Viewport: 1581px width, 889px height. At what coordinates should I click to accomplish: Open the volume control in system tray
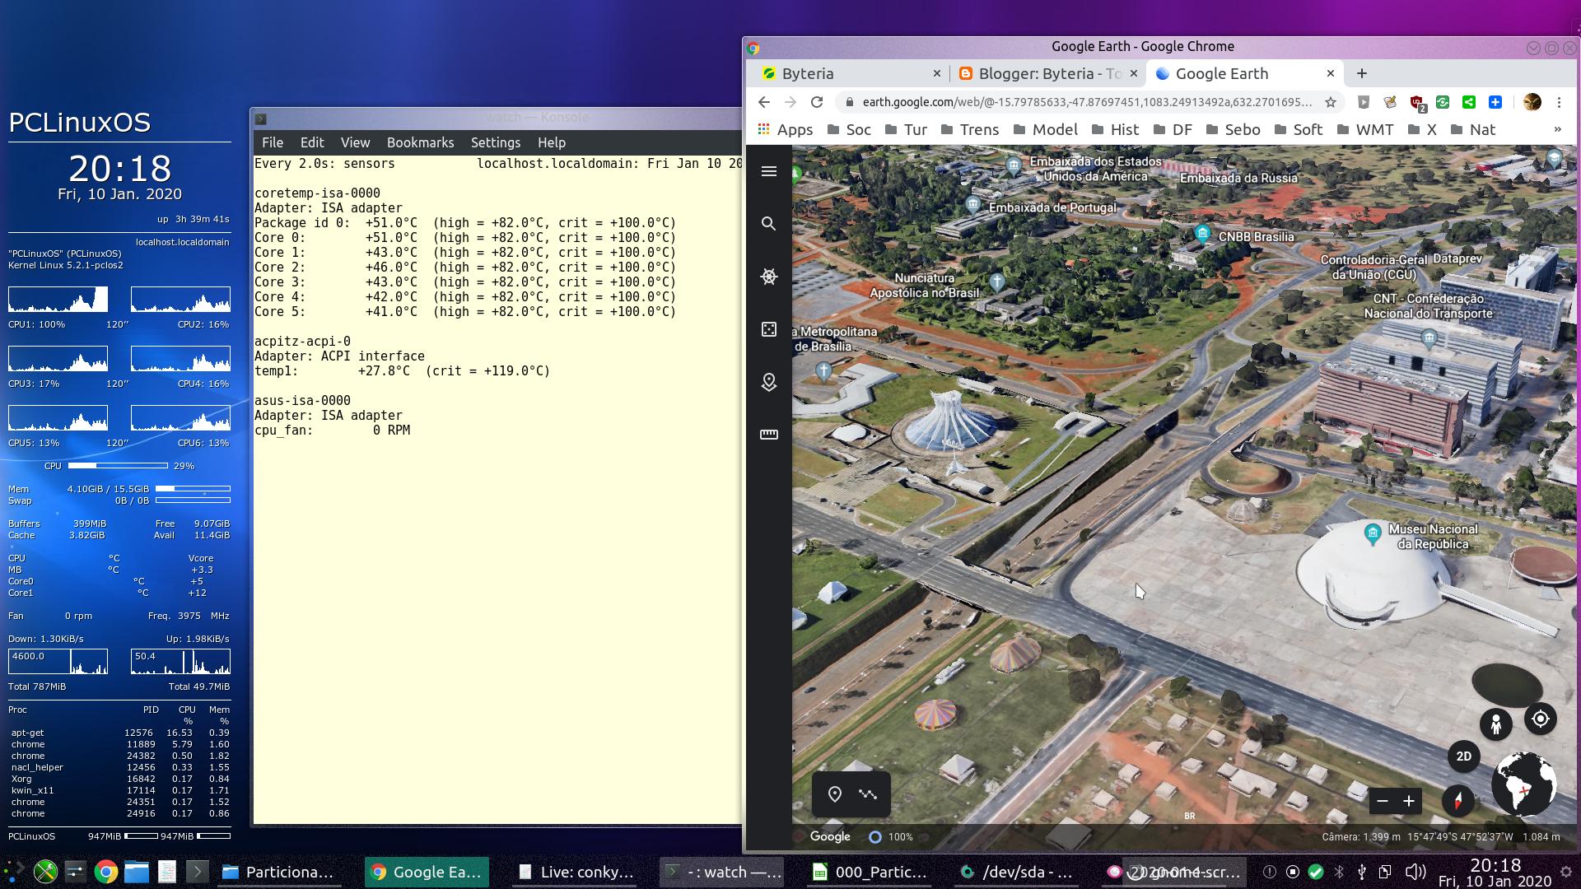[1415, 873]
